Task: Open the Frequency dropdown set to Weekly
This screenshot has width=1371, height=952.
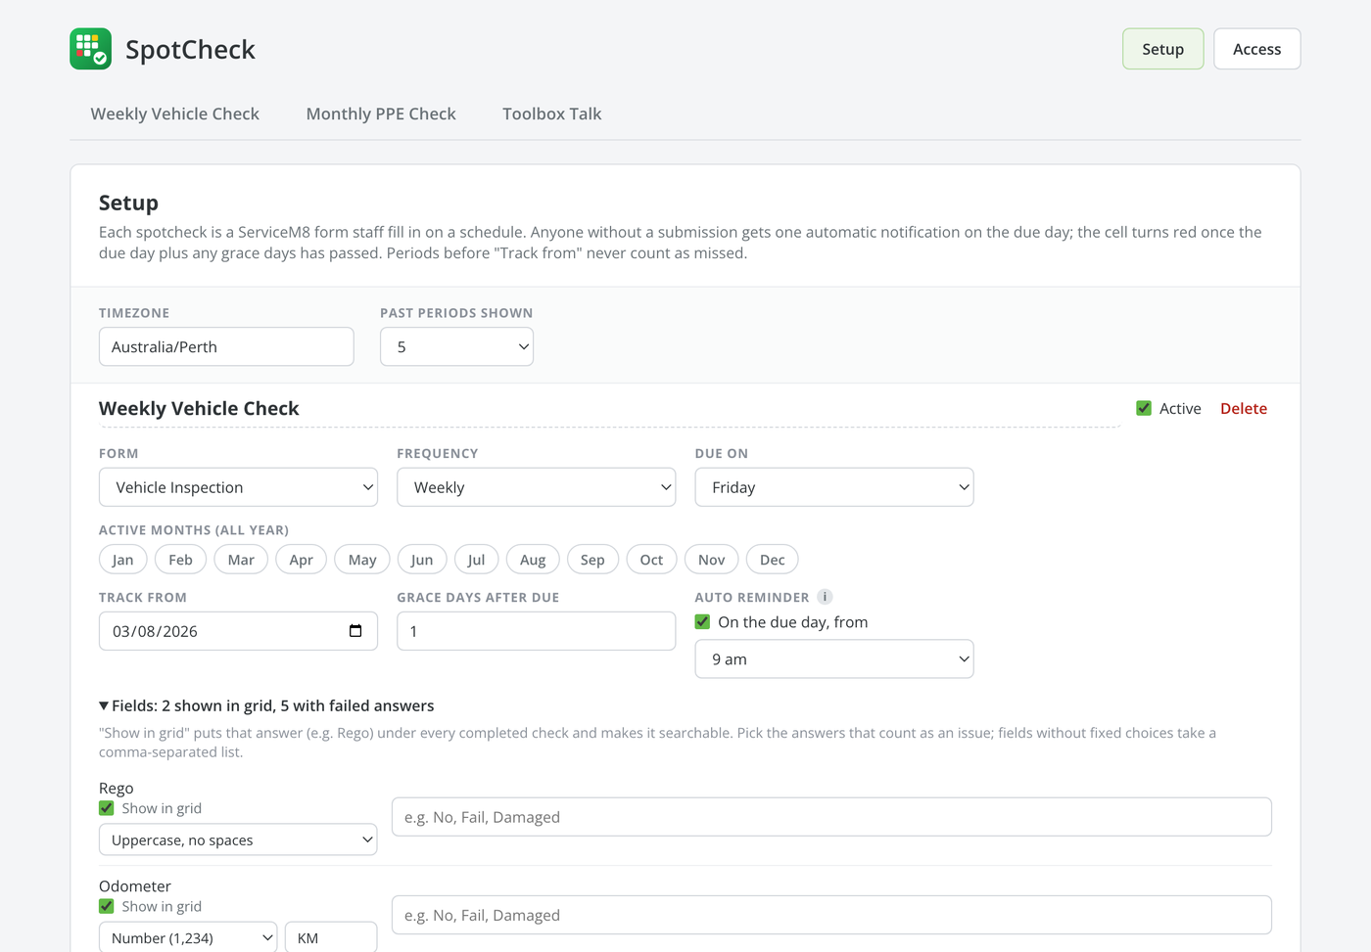Action: tap(537, 487)
